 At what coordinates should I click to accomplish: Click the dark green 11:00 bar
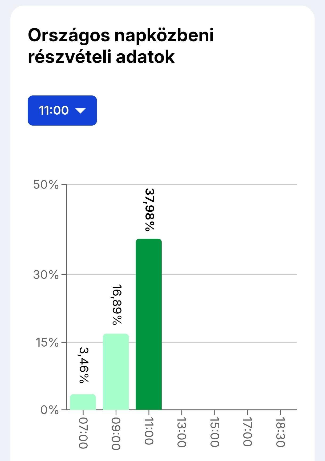pos(149,324)
